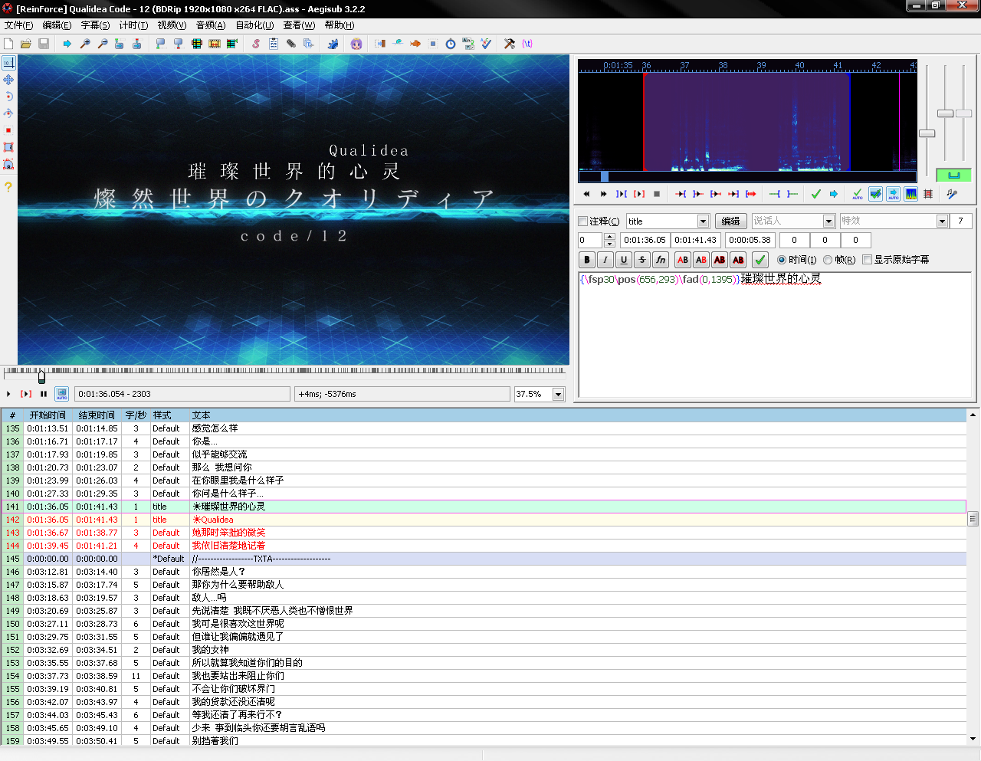The image size is (981, 761).
Task: Toggle video auto-scroll button
Action: coord(62,394)
